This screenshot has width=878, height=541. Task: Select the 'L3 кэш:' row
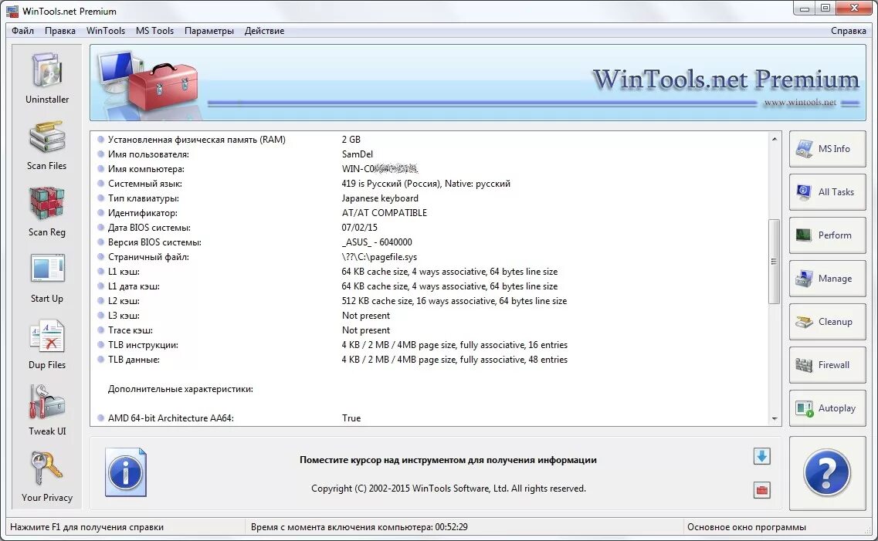pos(430,316)
